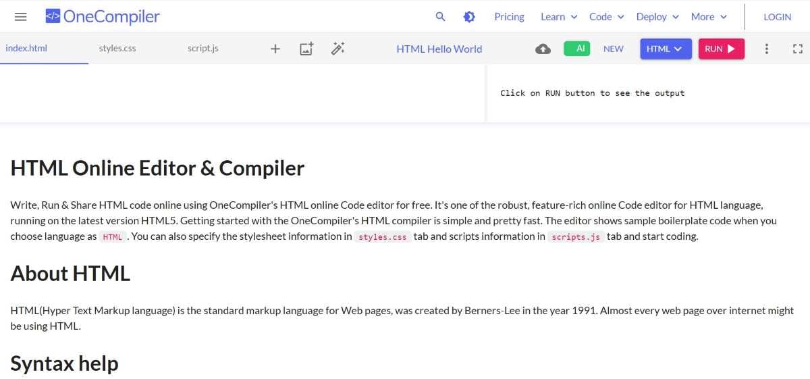This screenshot has width=810, height=379.
Task: Click the OneCompiler logo
Action: (103, 17)
